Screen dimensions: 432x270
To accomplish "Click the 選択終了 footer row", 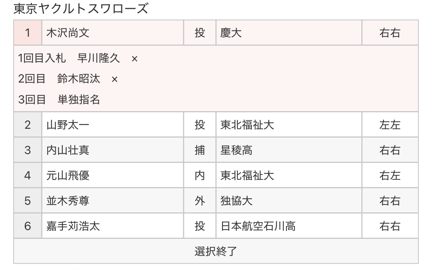I will 216,251.
